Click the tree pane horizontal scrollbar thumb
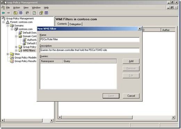 tap(24, 120)
